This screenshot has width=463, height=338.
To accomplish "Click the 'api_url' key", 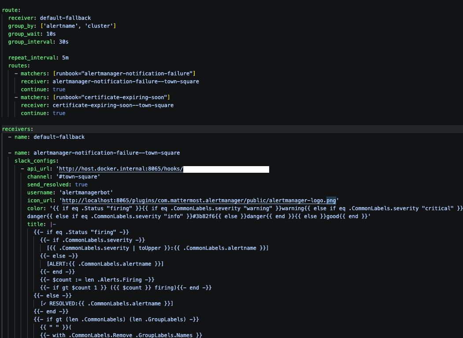I will pos(38,169).
